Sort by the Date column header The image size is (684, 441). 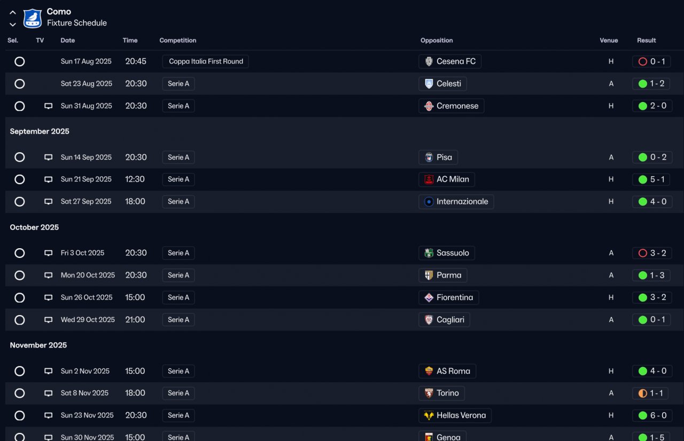[68, 41]
